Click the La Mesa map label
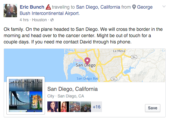Image resolution: width=169 pixels, height=120 pixels. click(119, 51)
